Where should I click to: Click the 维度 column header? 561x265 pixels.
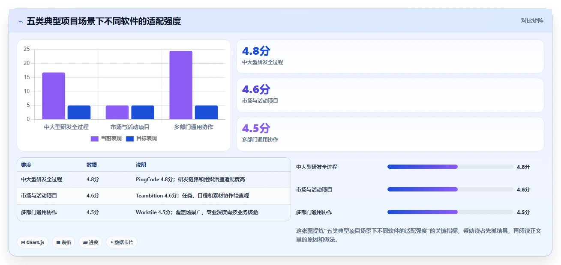point(26,165)
